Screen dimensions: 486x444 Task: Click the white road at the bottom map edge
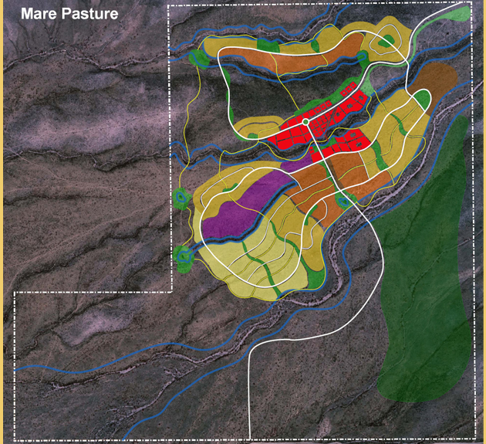click(x=250, y=429)
